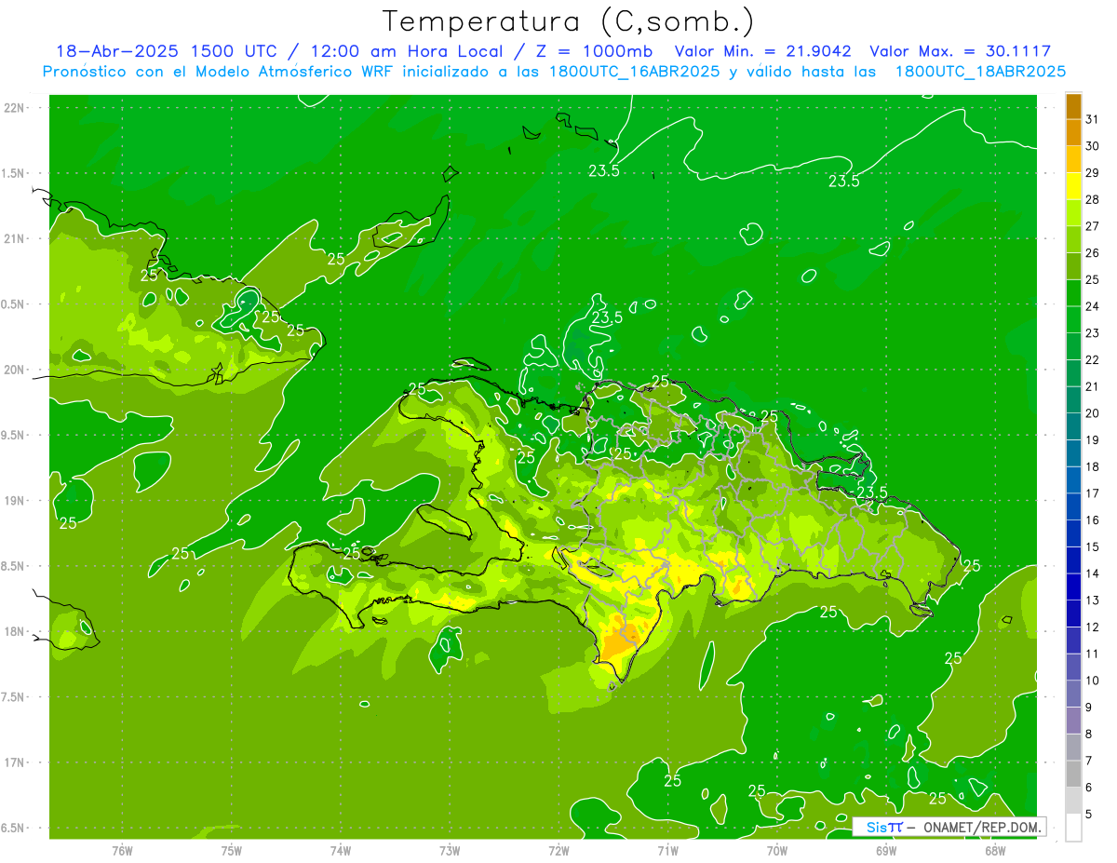Click the "73W" longitude label

coord(450,851)
